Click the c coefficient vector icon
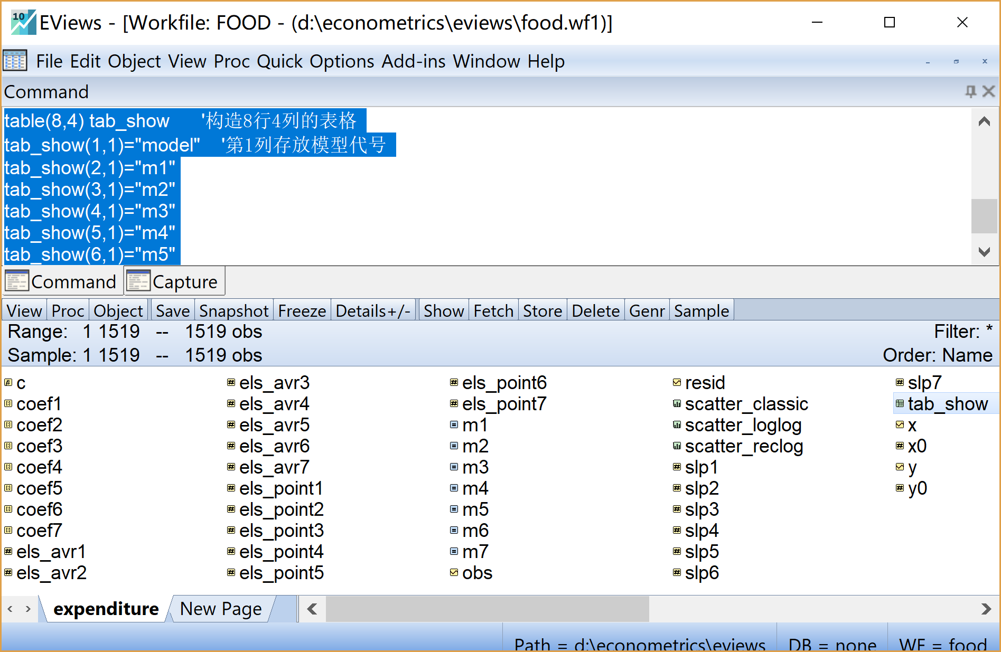 point(8,382)
